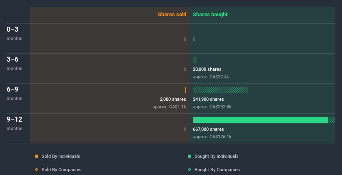Image resolution: width=342 pixels, height=175 pixels.
Task: Click the striped Sold By Companies legend icon
Action: click(37, 170)
